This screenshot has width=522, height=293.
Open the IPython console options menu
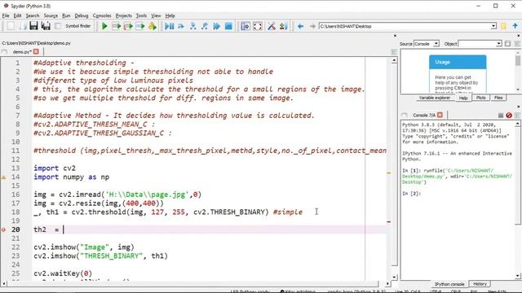[x=517, y=116]
